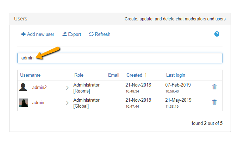The height and width of the screenshot is (146, 238).
Task: Click the plus icon for Add new user
Action: point(23,34)
